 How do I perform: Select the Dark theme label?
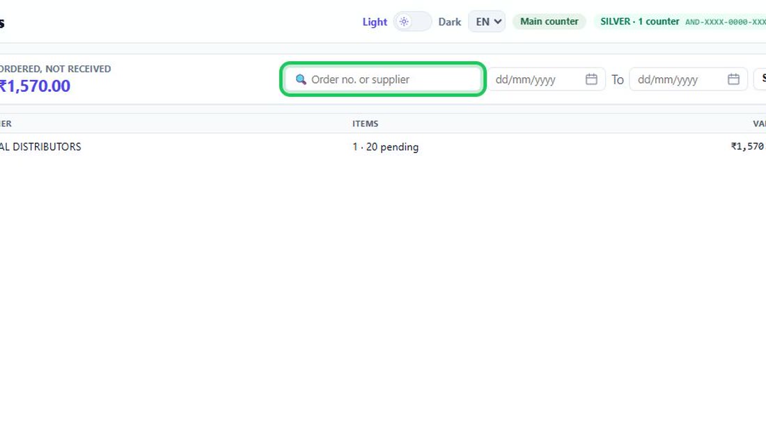click(449, 22)
